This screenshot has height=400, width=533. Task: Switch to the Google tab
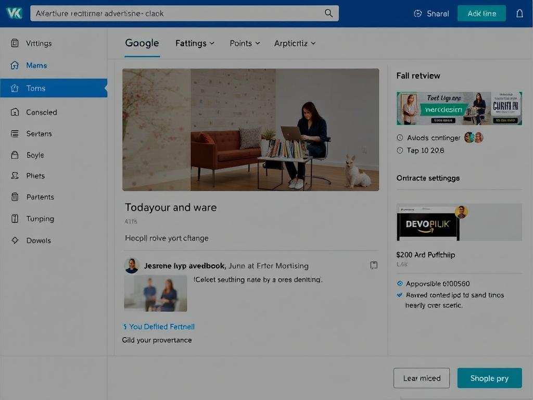click(x=142, y=43)
